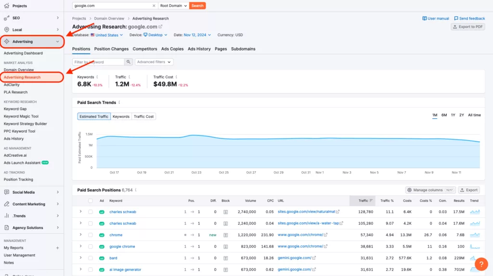The height and width of the screenshot is (276, 493).
Task: Click the Agency Solutions document icon
Action: coord(7,227)
